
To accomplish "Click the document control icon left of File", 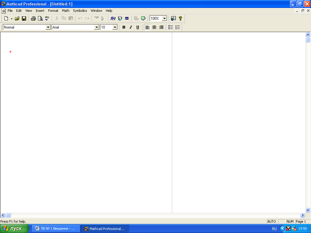I will 4,11.
